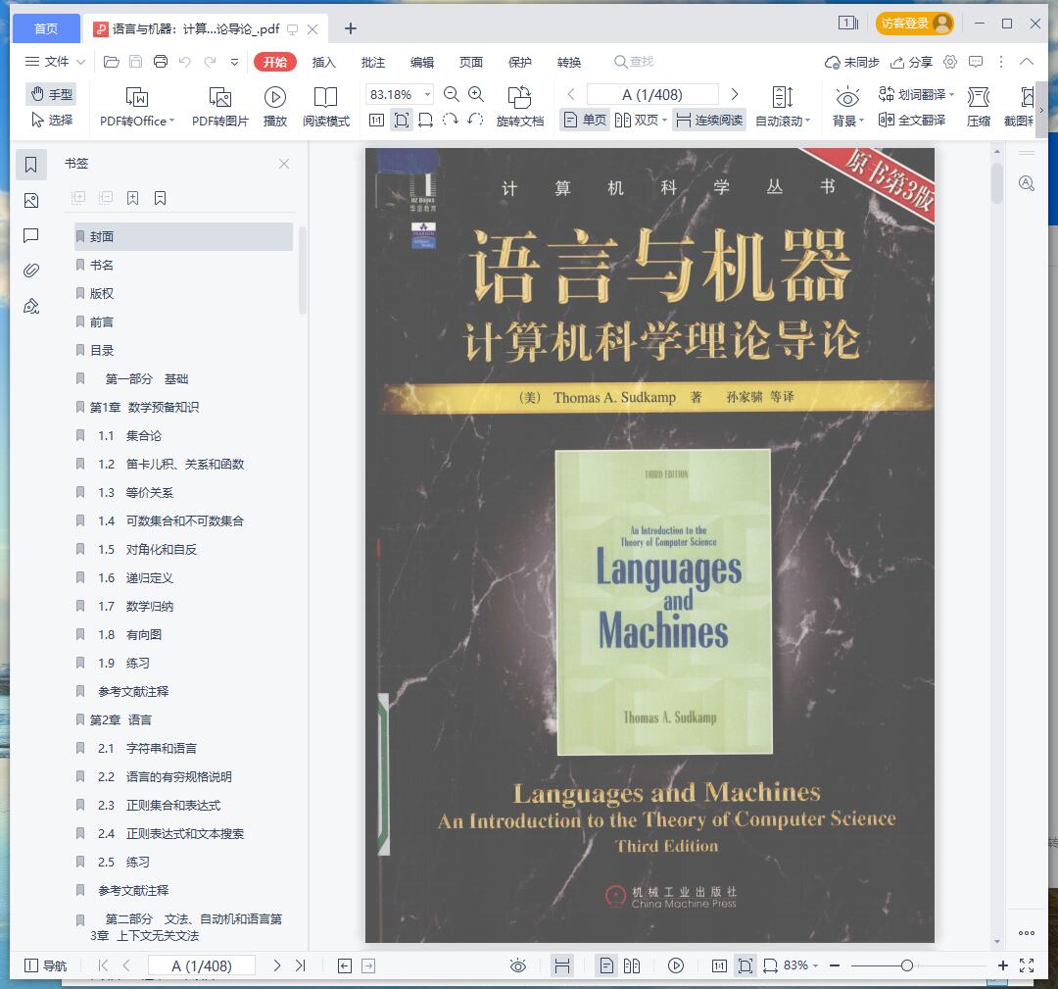Switch to 开始 ribbon tab
The height and width of the screenshot is (989, 1058).
274,62
